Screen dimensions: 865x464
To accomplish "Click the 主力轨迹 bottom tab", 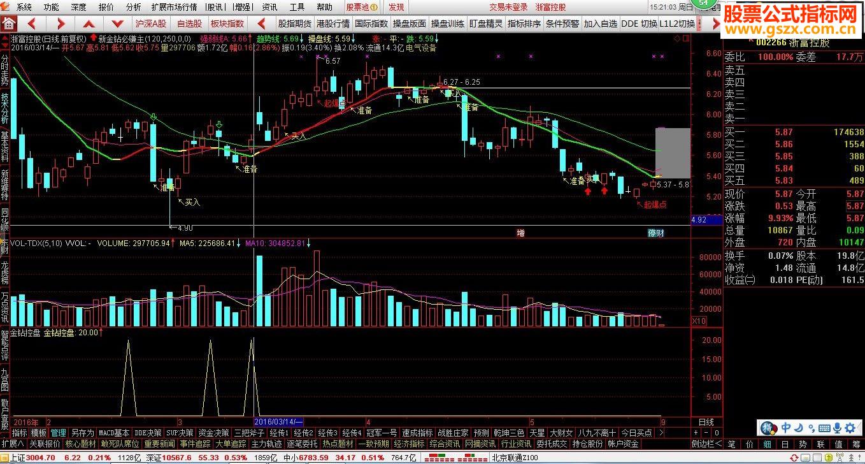I will click(266, 444).
